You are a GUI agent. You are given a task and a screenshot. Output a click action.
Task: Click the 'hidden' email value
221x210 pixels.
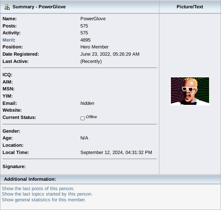point(87,103)
